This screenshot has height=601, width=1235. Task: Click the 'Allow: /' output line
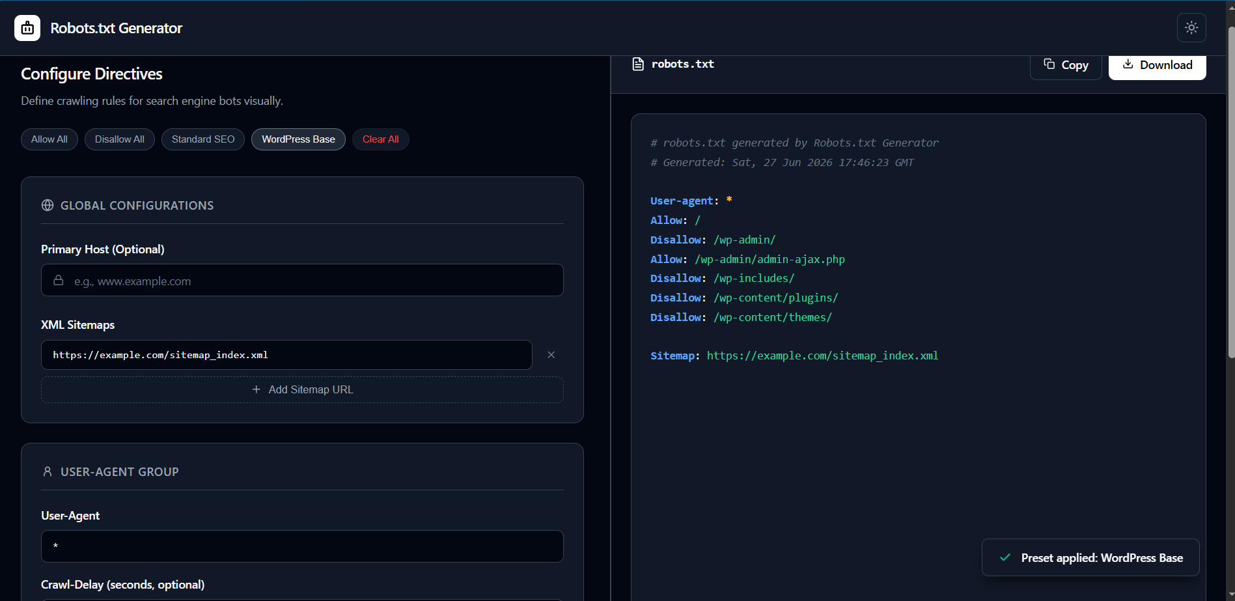[x=675, y=220]
